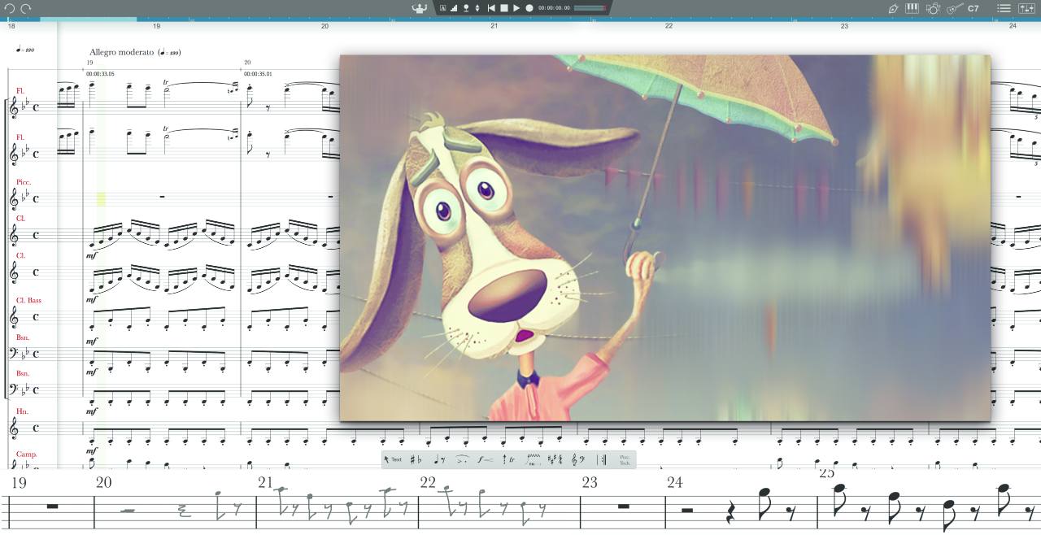Screen dimensions: 1041x535
Task: Toggle the record button
Action: tap(529, 8)
